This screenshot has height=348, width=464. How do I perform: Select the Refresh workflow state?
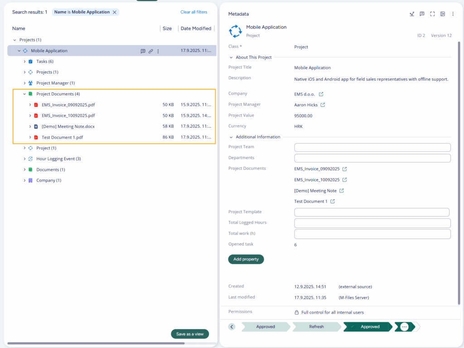(x=316, y=327)
